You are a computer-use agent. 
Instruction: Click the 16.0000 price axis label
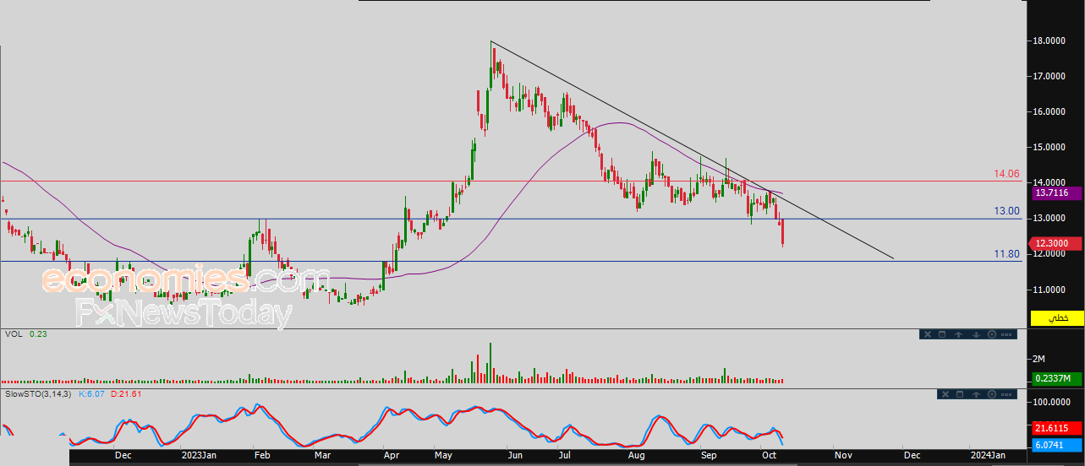pyautogui.click(x=1049, y=111)
